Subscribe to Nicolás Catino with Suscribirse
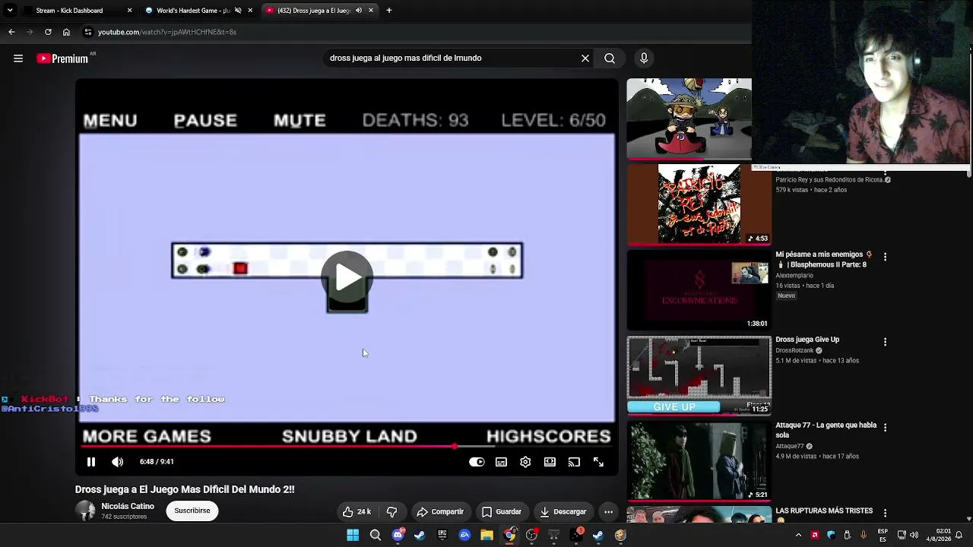This screenshot has width=973, height=547. point(192,511)
